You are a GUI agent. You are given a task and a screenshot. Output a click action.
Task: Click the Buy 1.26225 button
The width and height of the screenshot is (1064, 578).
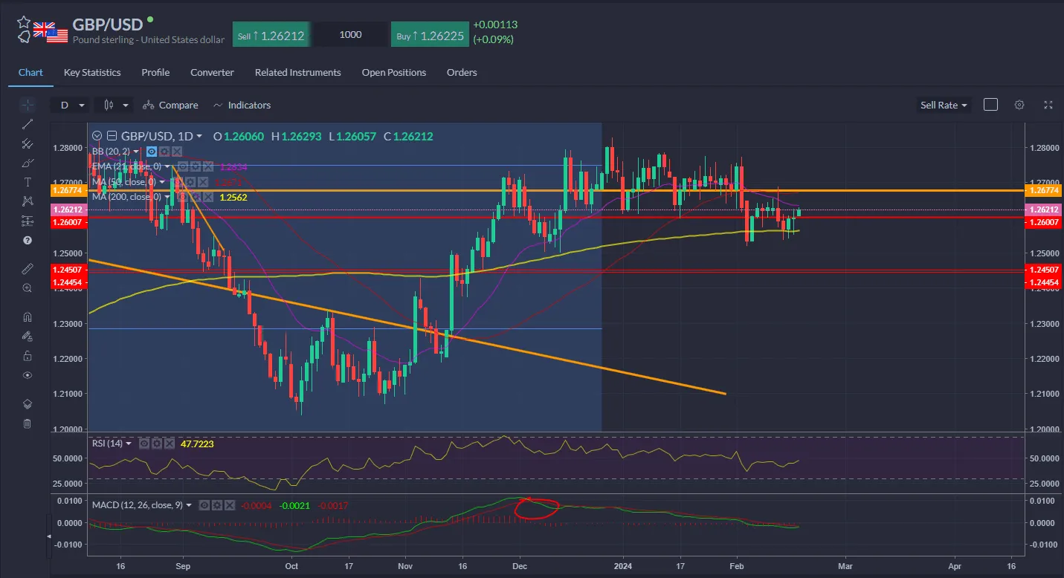click(x=430, y=34)
